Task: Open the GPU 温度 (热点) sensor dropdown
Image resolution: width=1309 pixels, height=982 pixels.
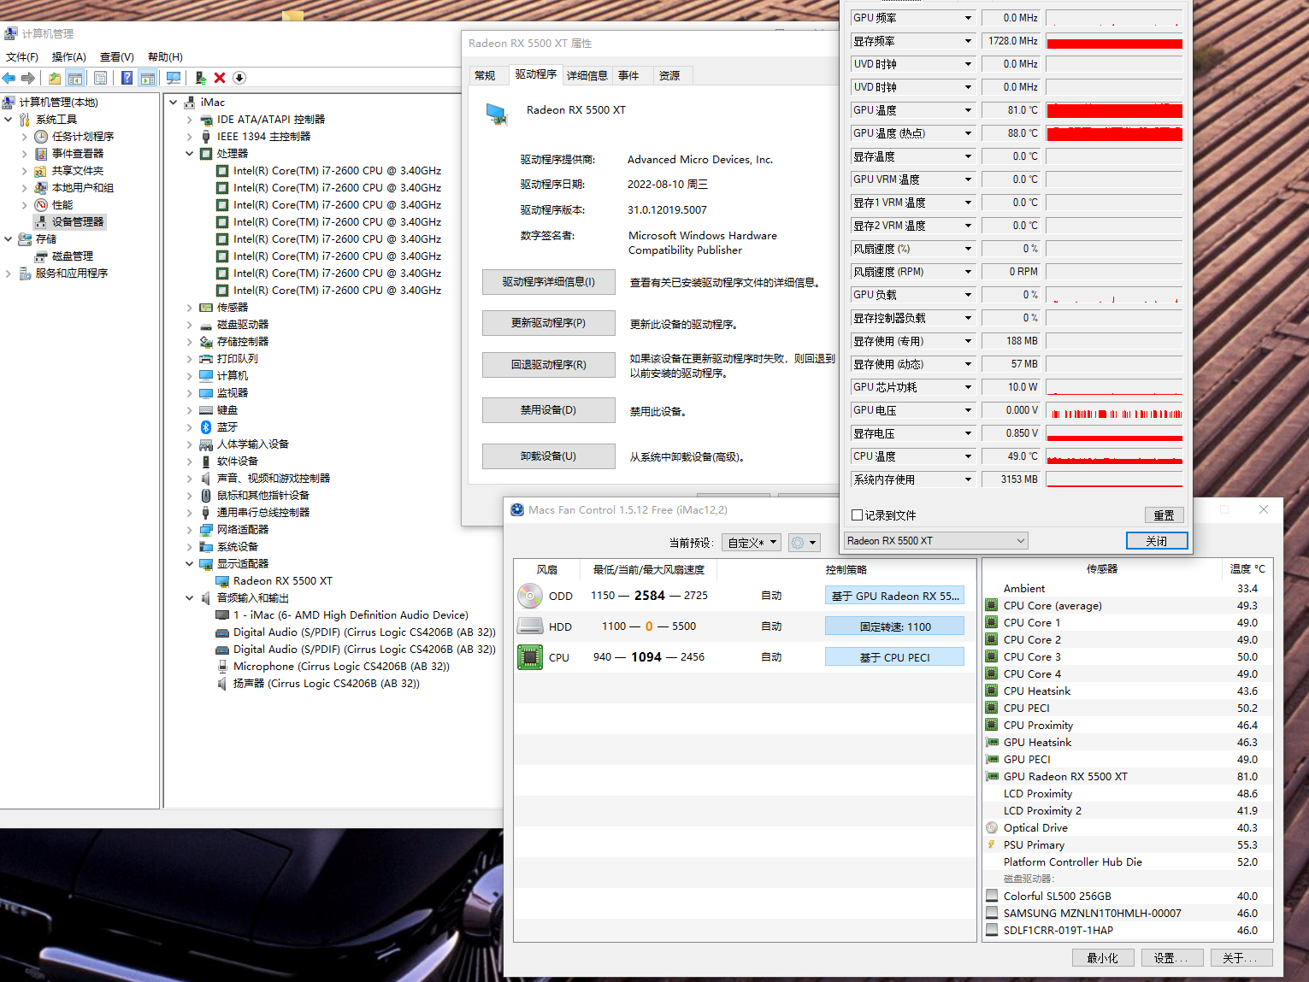Action: coord(968,133)
